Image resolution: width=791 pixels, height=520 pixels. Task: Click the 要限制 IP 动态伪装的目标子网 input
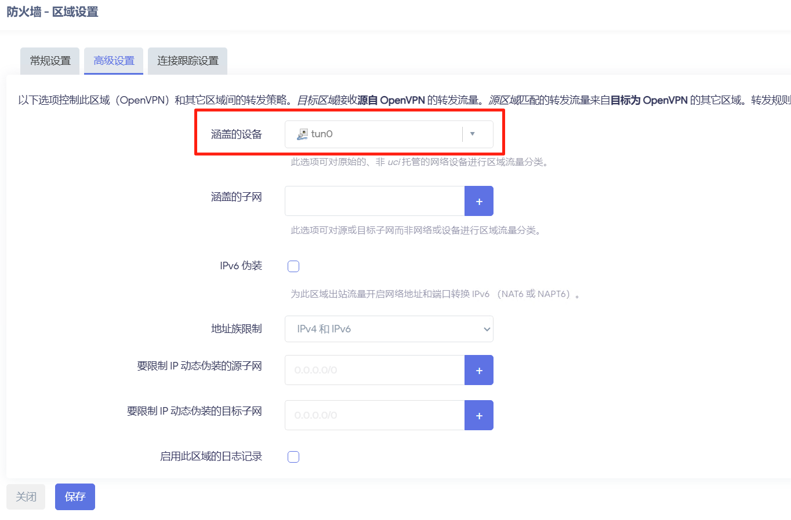[375, 416]
